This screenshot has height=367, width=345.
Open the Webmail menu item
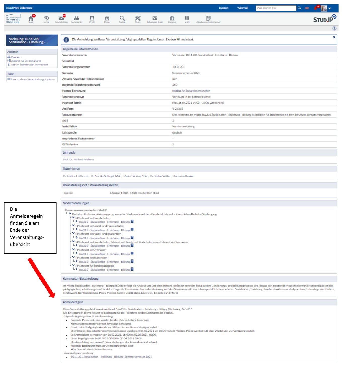tap(242, 8)
